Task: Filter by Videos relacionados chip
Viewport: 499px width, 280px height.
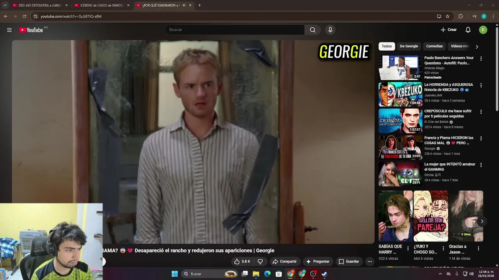Action: pyautogui.click(x=460, y=46)
